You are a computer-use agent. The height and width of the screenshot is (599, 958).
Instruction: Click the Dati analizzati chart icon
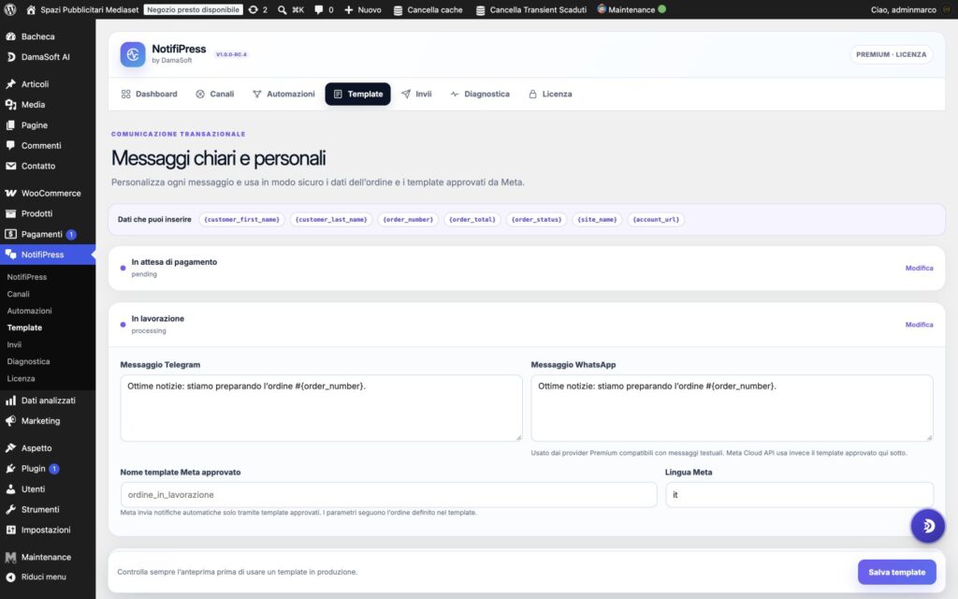[10, 401]
